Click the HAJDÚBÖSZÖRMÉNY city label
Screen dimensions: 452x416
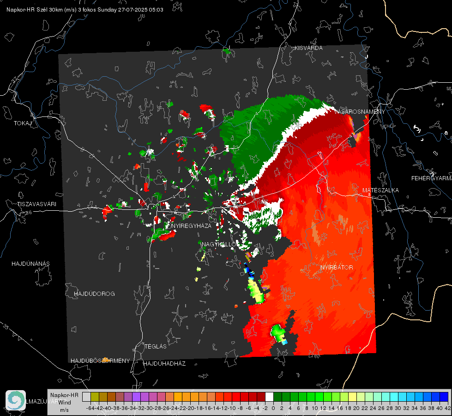pyautogui.click(x=100, y=361)
